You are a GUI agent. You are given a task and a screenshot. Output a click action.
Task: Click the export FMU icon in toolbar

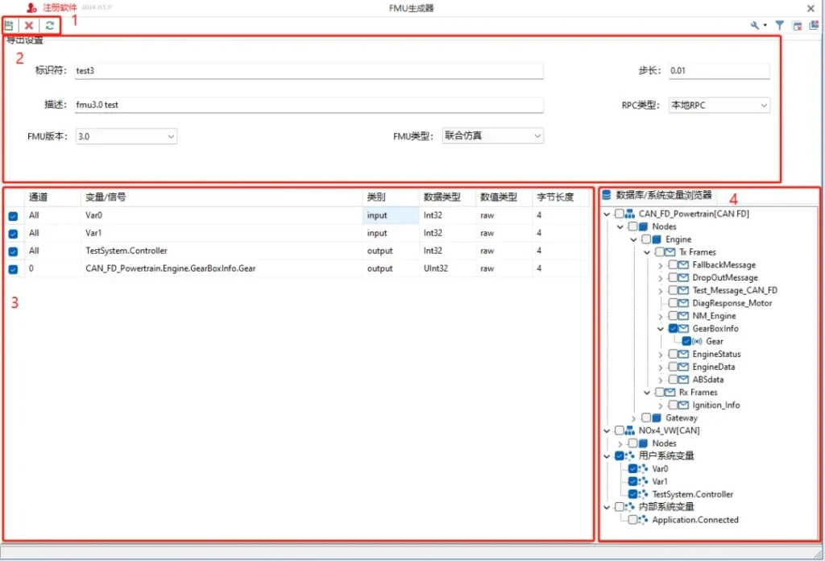(x=9, y=26)
